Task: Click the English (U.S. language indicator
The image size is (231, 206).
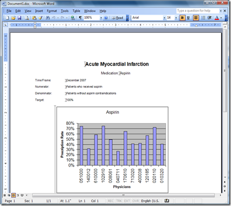Action: pyautogui.click(x=150, y=201)
